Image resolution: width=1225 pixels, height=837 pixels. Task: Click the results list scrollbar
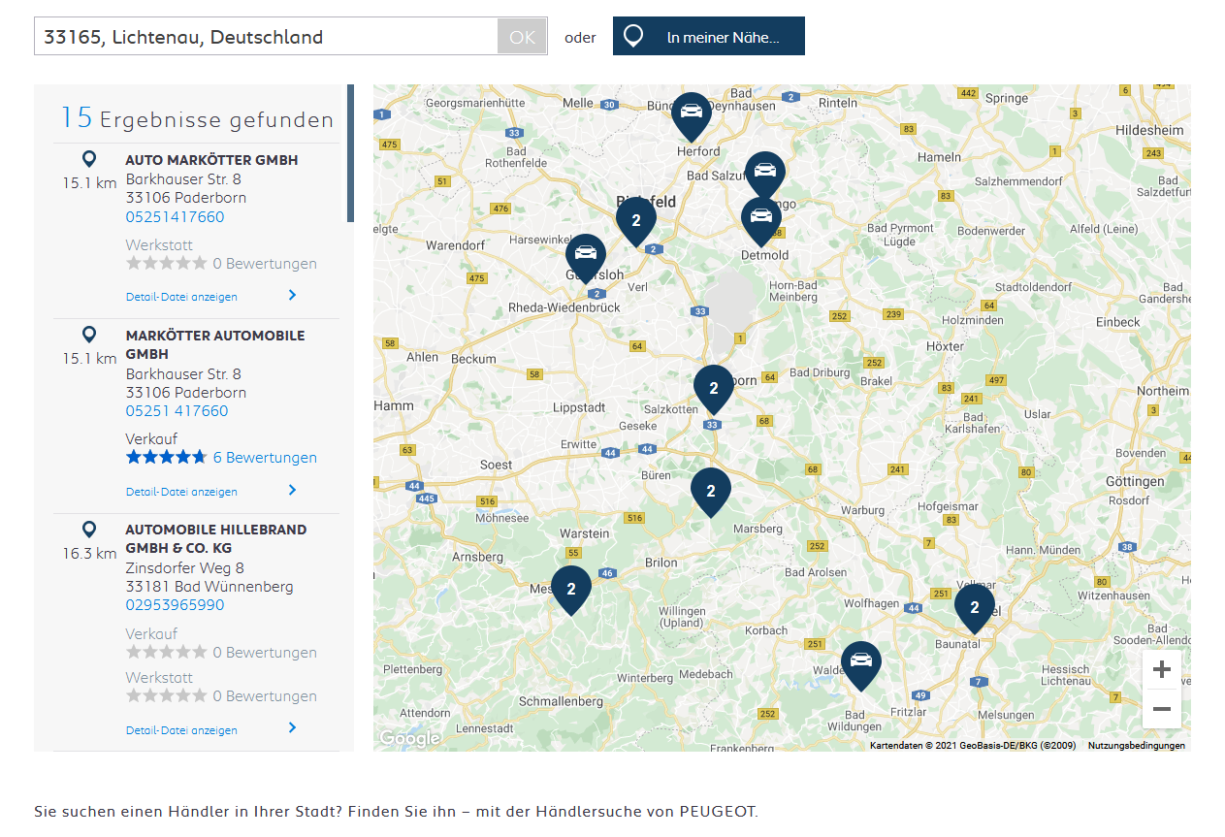click(x=350, y=153)
